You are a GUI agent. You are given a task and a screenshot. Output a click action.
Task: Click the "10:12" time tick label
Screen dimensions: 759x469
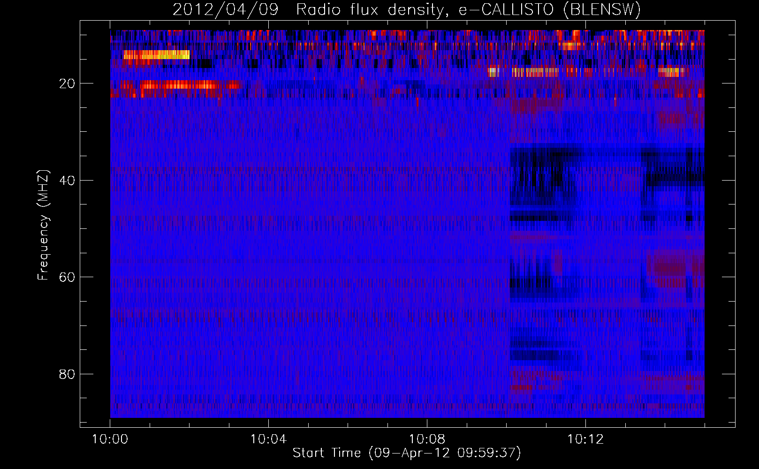pyautogui.click(x=585, y=439)
